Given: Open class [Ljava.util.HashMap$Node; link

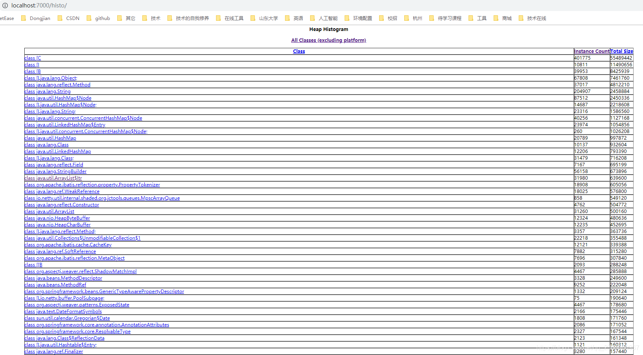Looking at the screenshot, I should click(x=60, y=105).
